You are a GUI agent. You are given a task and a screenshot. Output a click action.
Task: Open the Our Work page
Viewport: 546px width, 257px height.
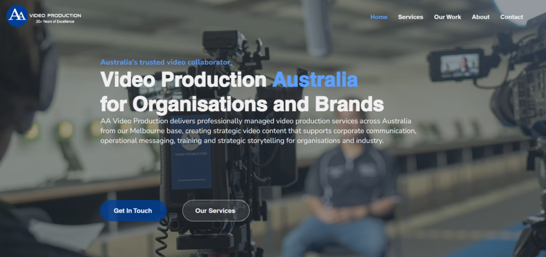click(x=447, y=17)
